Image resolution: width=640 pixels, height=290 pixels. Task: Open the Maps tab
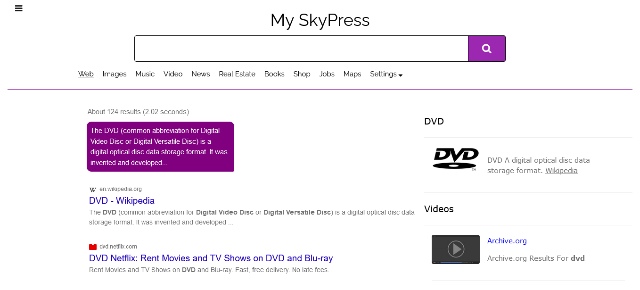pos(353,74)
